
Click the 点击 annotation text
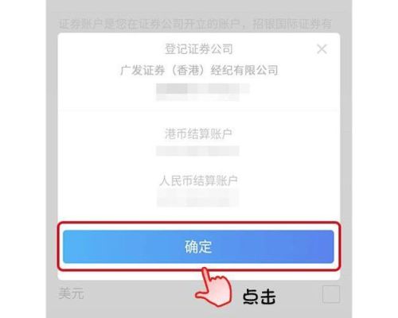pos(259,297)
